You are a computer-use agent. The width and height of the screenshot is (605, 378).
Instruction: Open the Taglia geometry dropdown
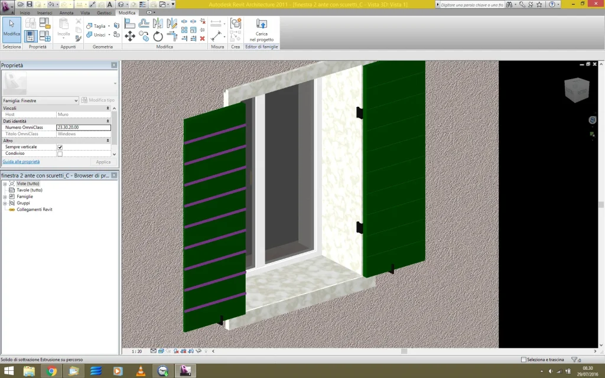(x=109, y=26)
